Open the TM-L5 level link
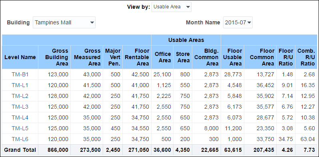Viewport: 319px width, 157px height. point(20,128)
